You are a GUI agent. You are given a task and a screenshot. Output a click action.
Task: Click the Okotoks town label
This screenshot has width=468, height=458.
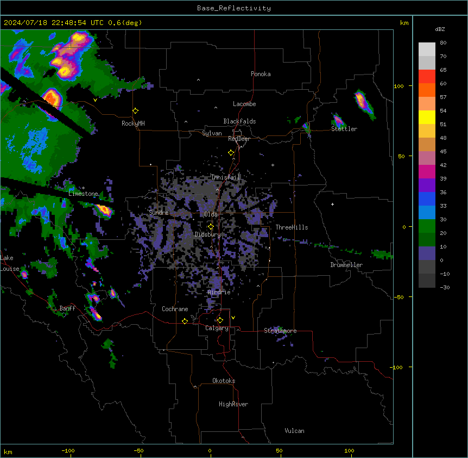(224, 381)
